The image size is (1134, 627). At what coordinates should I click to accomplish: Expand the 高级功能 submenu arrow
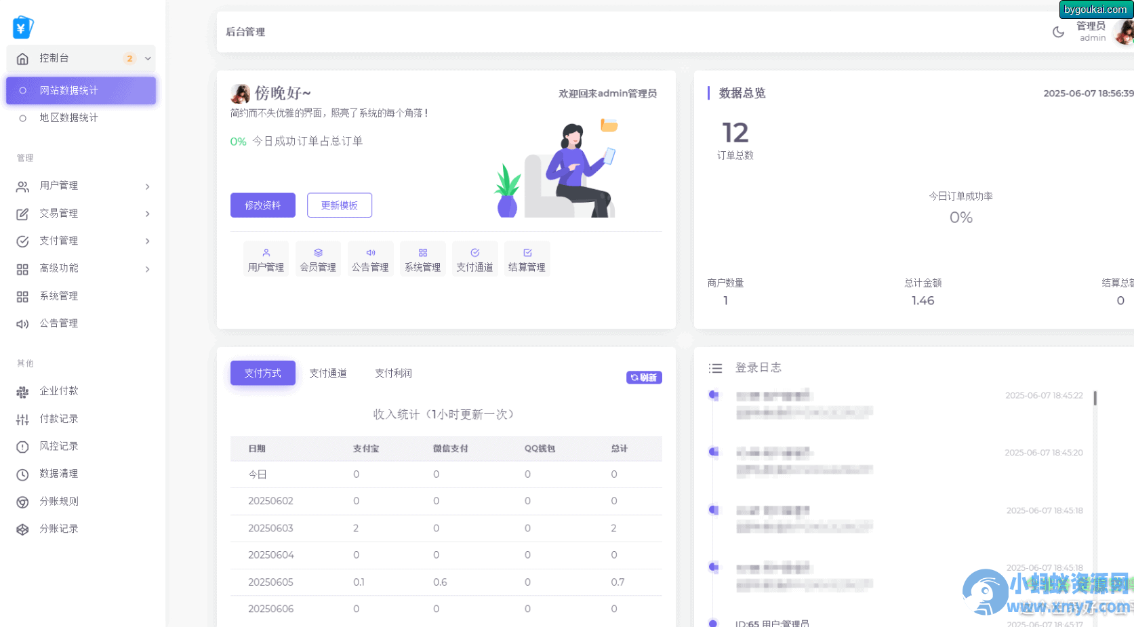[x=147, y=269]
